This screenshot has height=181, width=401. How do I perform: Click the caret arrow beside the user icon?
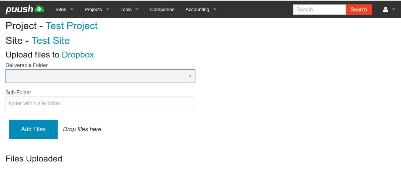[394, 10]
